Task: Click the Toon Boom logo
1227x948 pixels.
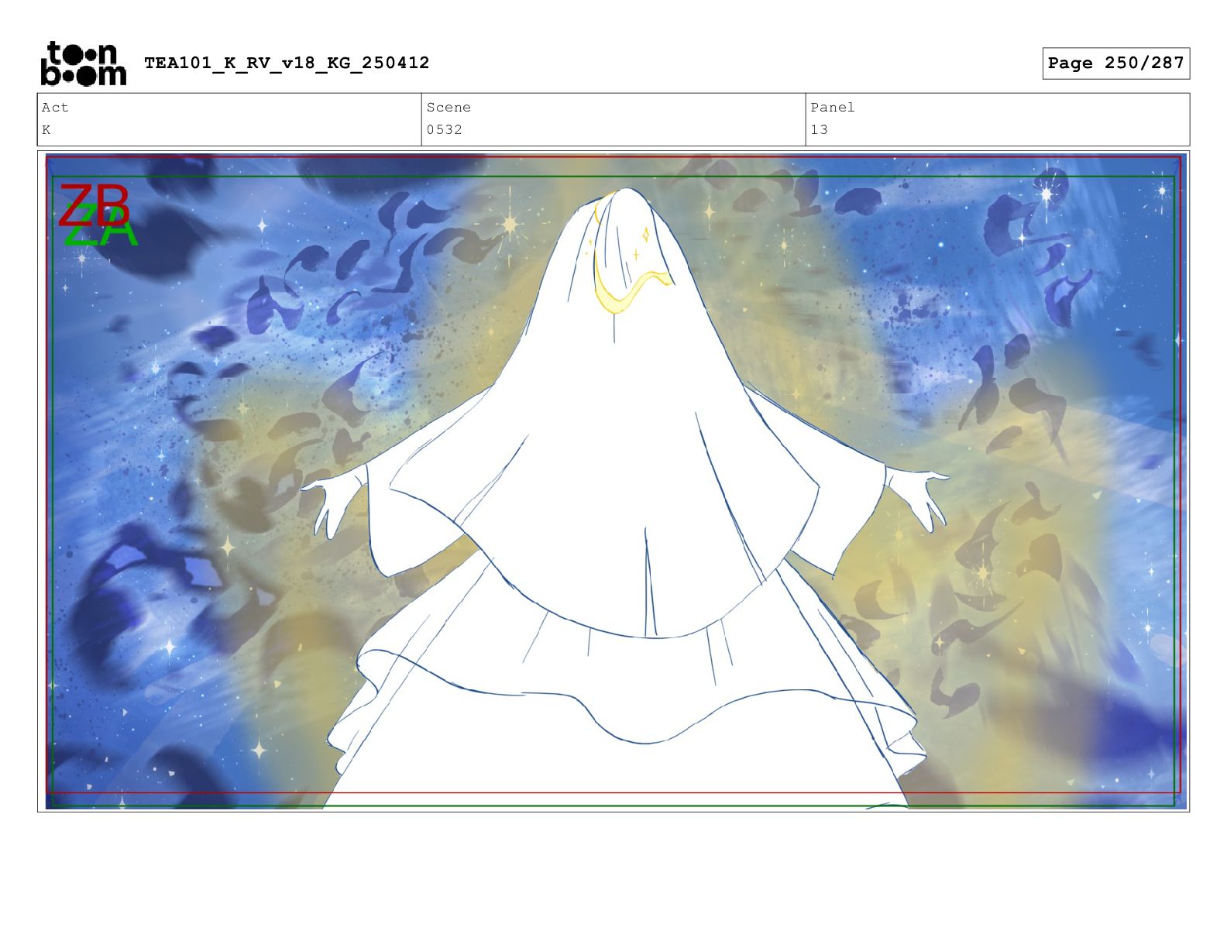Action: (x=84, y=64)
